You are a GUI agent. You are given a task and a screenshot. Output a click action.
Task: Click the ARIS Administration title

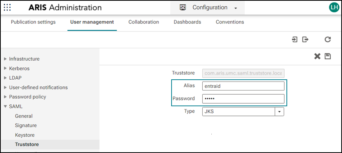click(x=65, y=7)
